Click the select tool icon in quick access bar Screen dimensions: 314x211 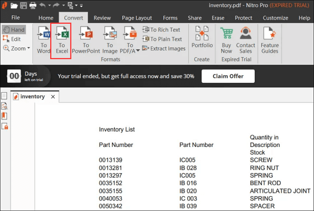tap(70, 6)
